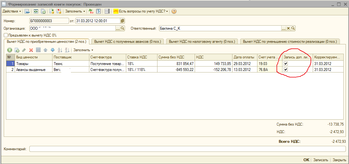Click the go-to-list icon after Действия
Image resolution: width=349 pixels, height=164 pixels.
tap(27, 11)
